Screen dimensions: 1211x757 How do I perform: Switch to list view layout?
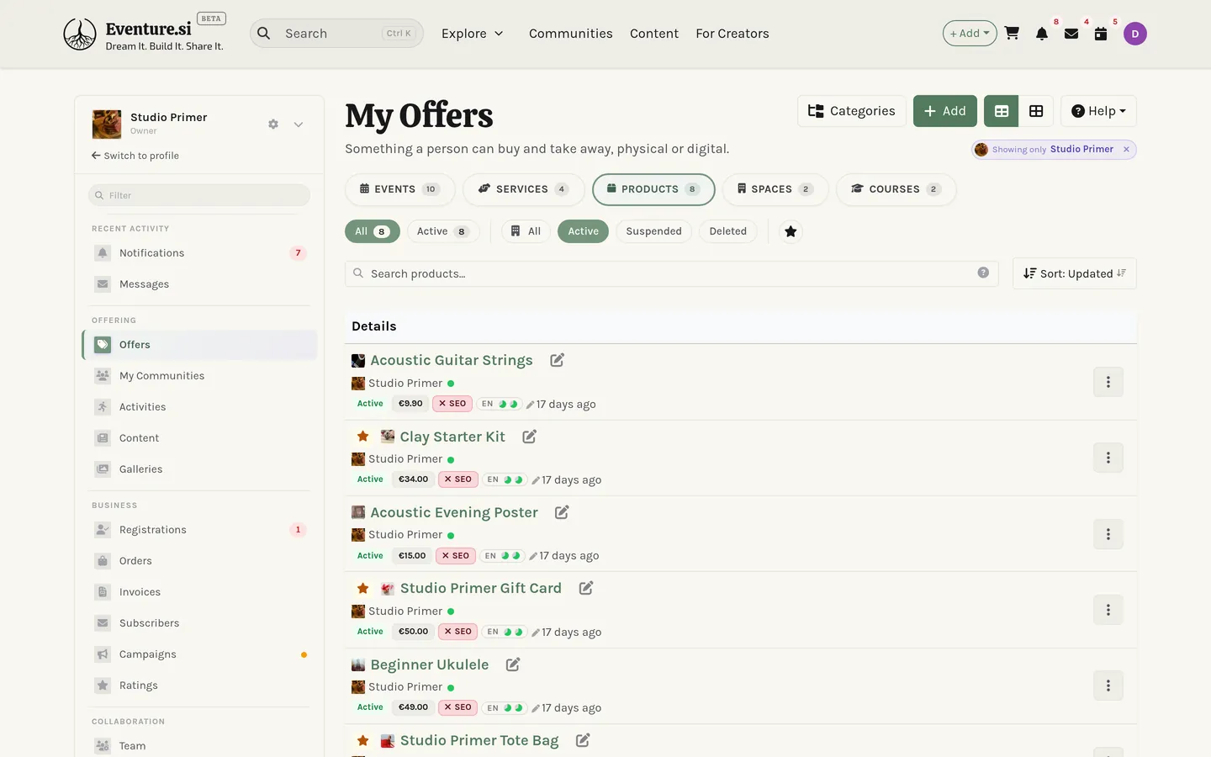[x=1002, y=111]
